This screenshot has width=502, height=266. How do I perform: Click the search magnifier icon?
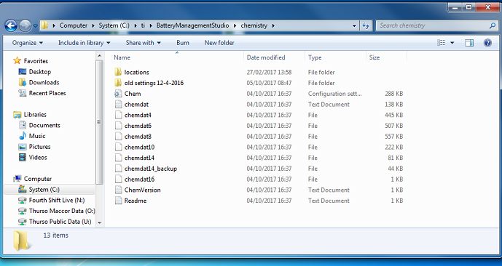point(493,25)
